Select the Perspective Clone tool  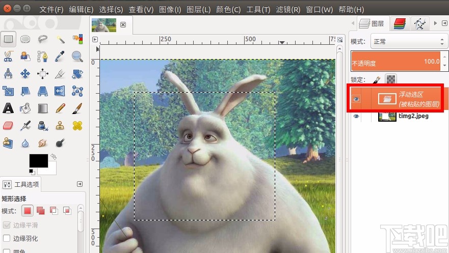[x=8, y=143]
